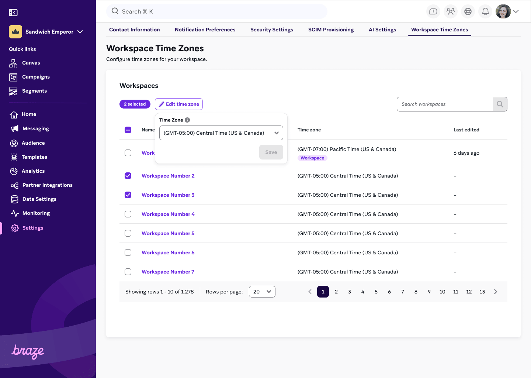Navigate to the Messaging section
The image size is (531, 378).
click(x=35, y=128)
